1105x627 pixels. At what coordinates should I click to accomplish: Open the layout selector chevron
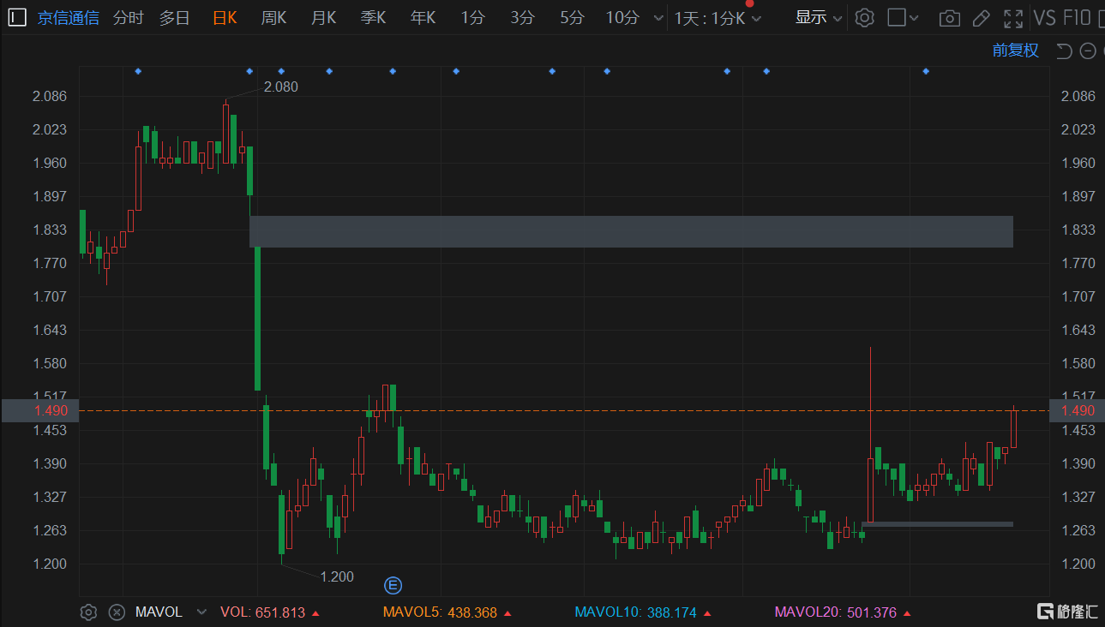[x=914, y=17]
